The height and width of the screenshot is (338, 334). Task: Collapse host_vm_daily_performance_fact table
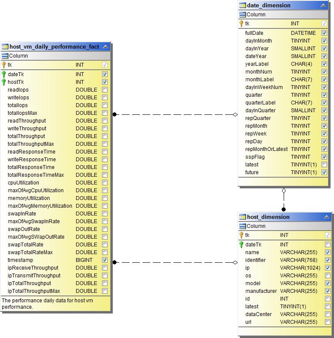[105, 46]
